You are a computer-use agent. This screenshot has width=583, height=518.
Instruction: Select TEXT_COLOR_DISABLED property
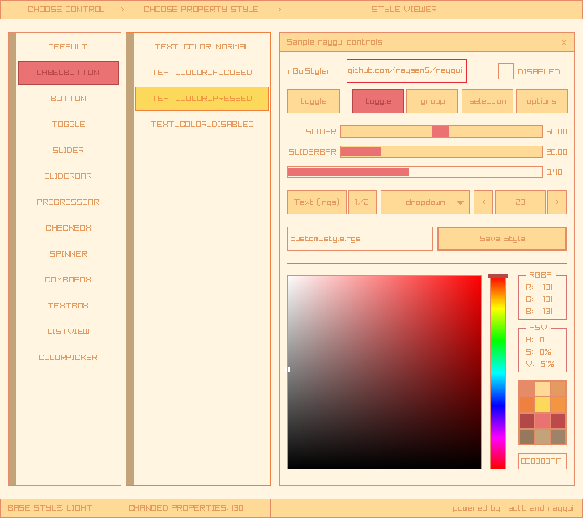pos(202,125)
